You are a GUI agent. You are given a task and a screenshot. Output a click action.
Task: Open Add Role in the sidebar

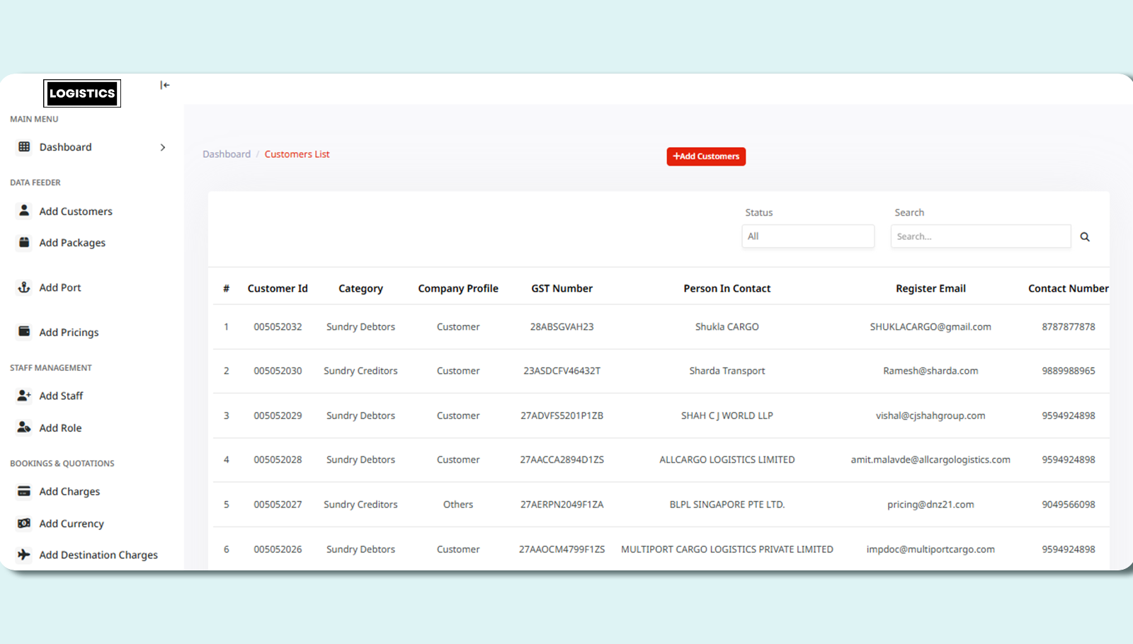(60, 428)
